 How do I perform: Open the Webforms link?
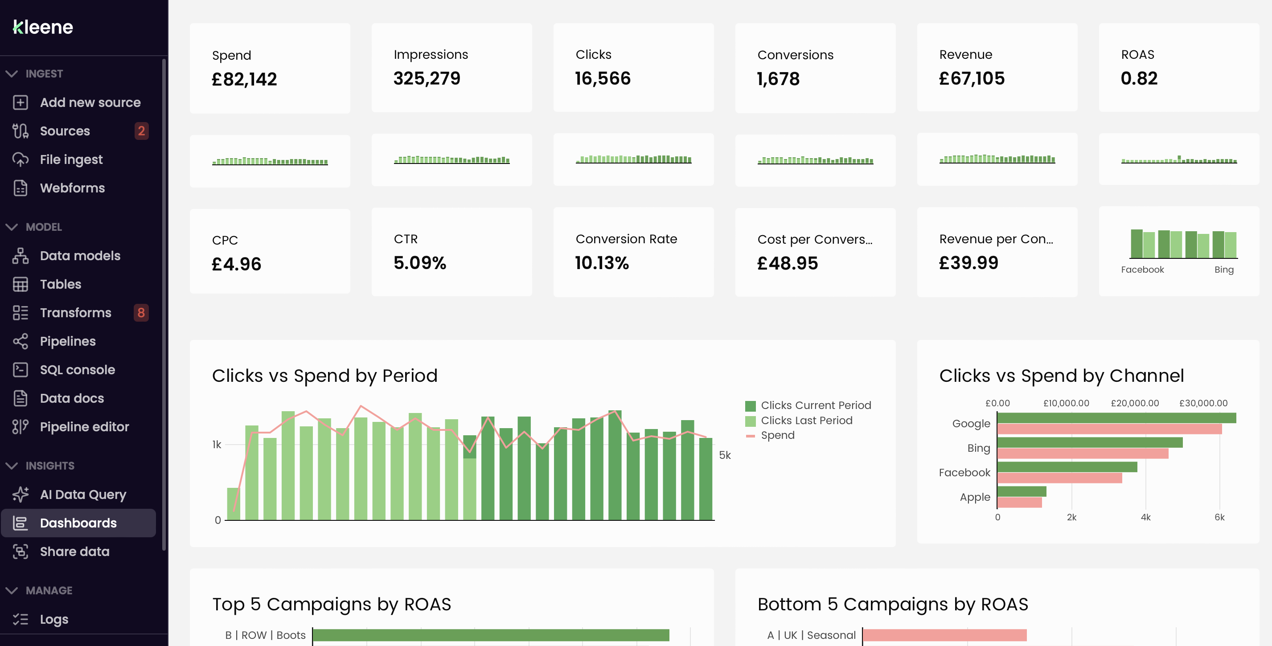click(72, 188)
